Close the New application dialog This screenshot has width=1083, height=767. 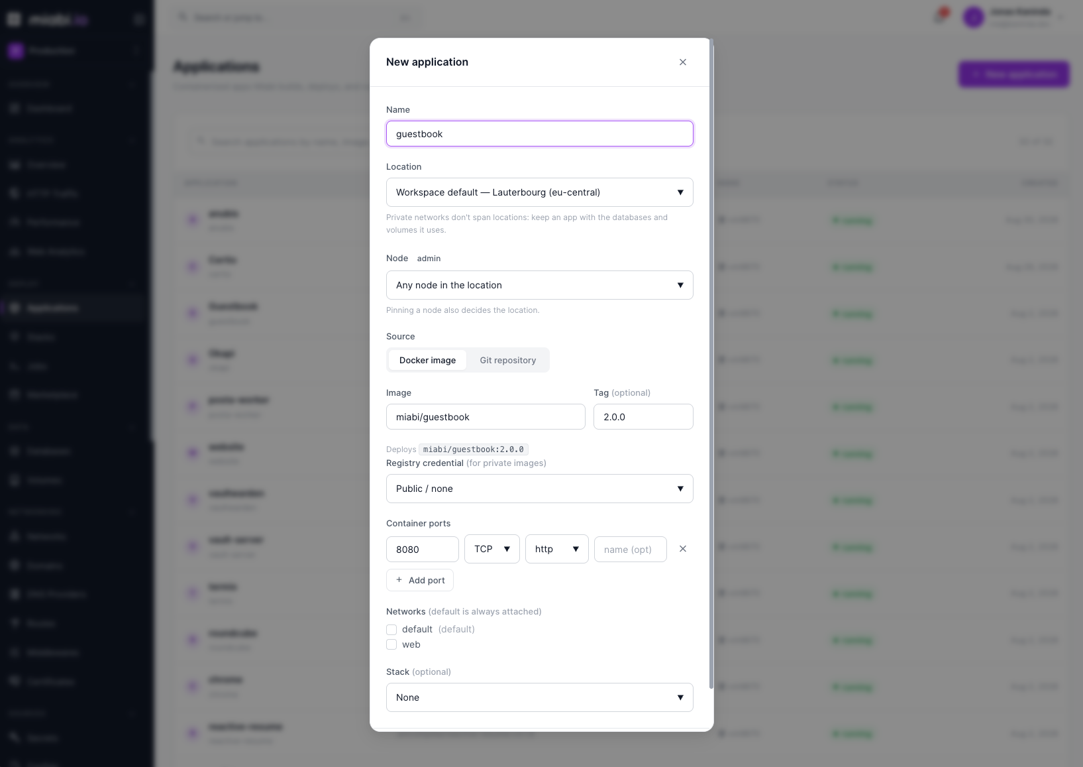coord(683,62)
